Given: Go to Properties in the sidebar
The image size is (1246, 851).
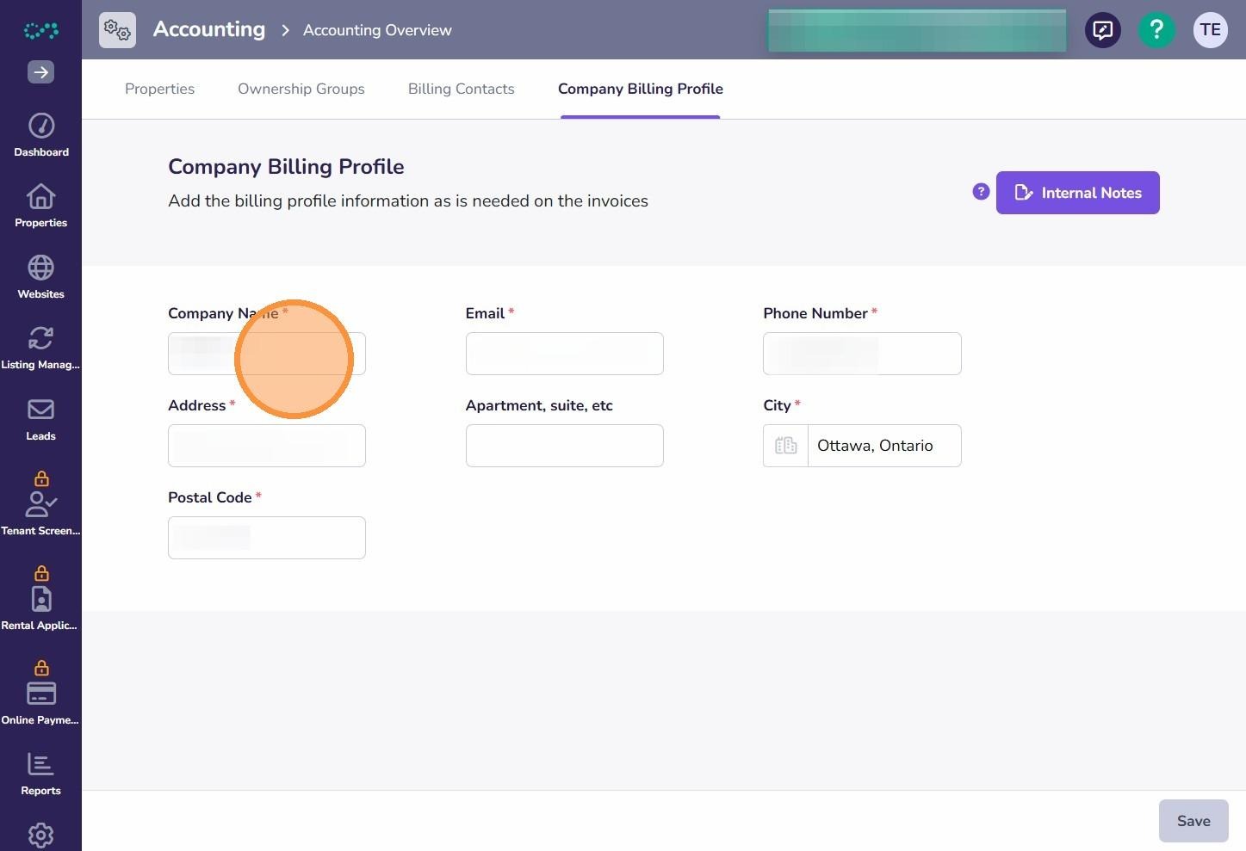Looking at the screenshot, I should [40, 206].
